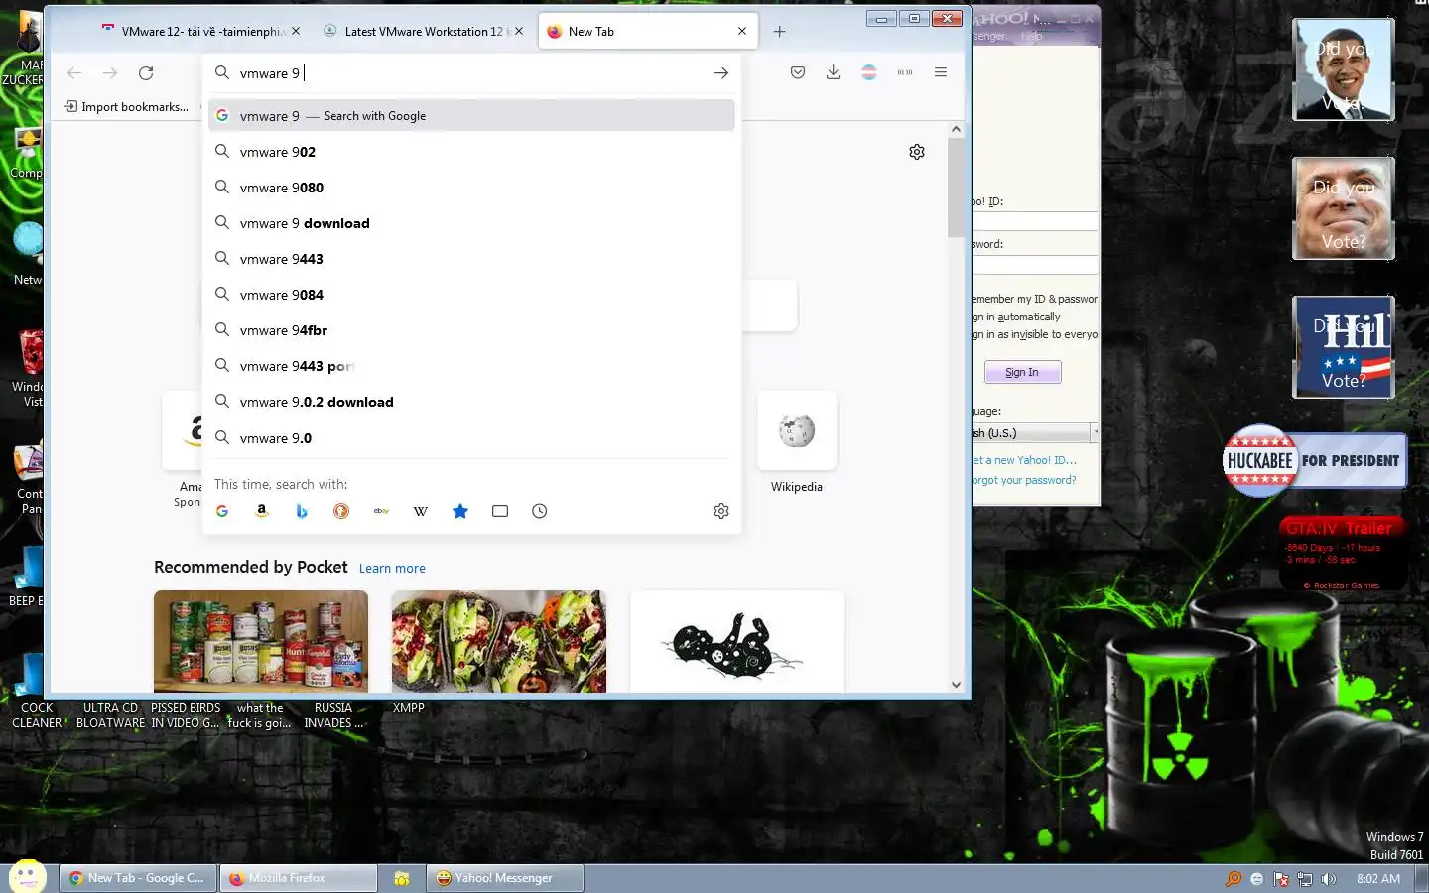Screen dimensions: 1429x893
Task: Close the VMware 12 tải về tab
Action: (296, 32)
